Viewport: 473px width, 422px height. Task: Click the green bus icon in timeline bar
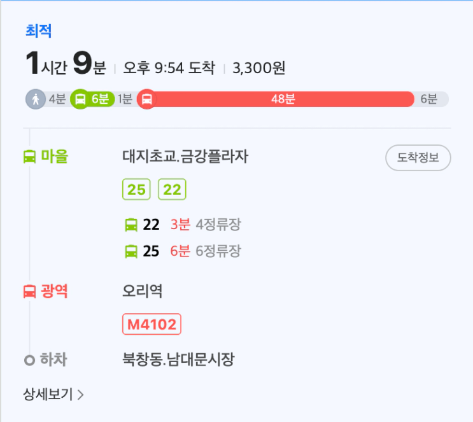80,99
